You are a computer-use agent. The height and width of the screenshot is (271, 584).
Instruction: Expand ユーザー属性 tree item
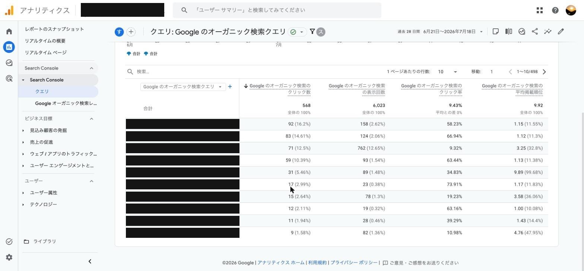(x=23, y=193)
